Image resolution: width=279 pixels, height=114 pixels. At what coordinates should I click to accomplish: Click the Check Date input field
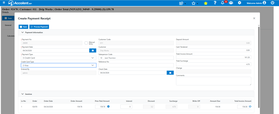133,73
